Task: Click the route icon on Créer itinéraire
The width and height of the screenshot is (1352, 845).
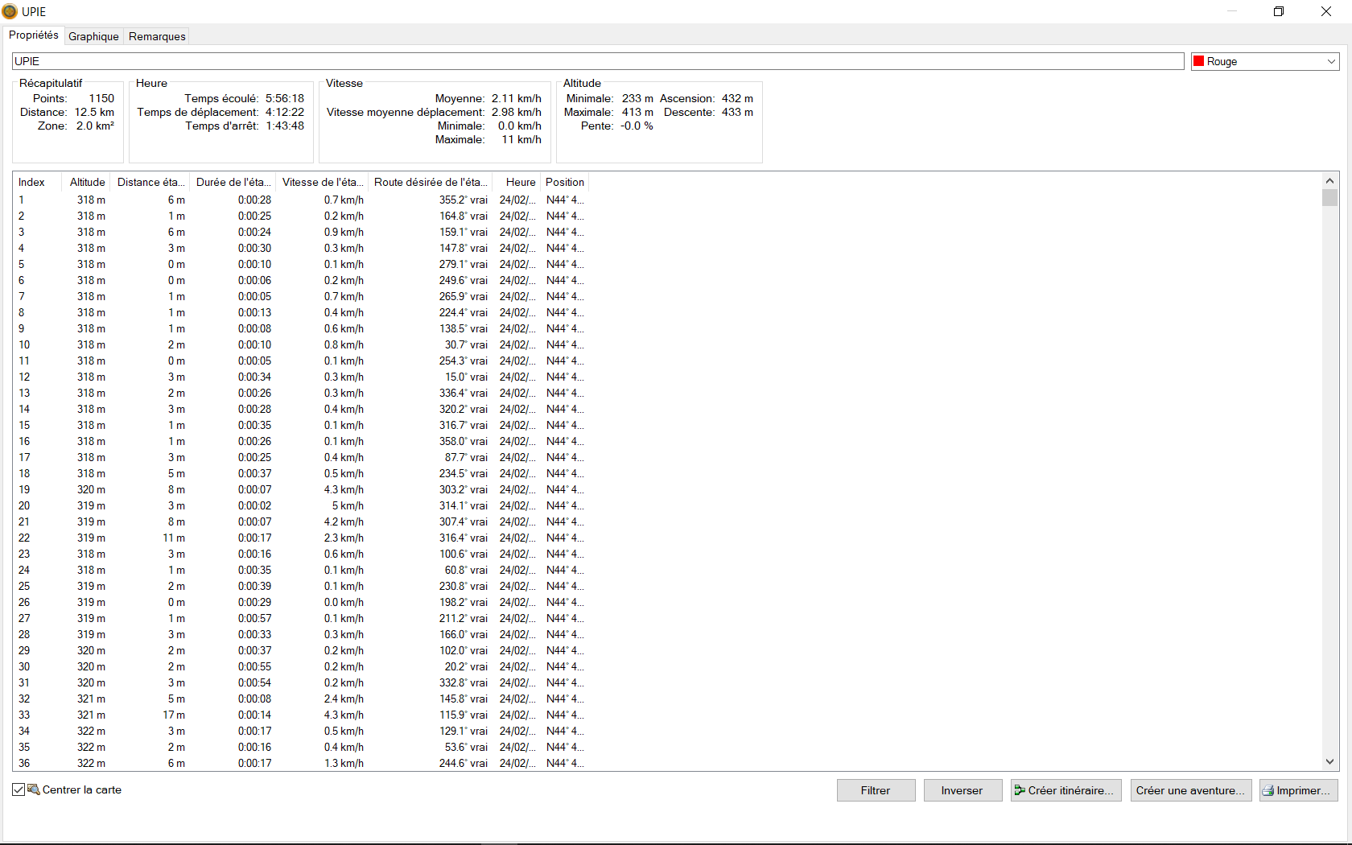Action: [x=1020, y=790]
